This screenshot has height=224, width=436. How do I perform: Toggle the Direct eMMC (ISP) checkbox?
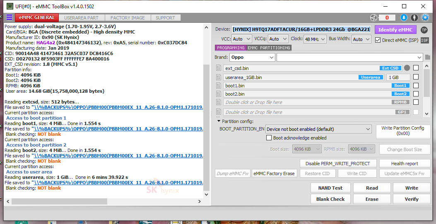[x=378, y=40]
